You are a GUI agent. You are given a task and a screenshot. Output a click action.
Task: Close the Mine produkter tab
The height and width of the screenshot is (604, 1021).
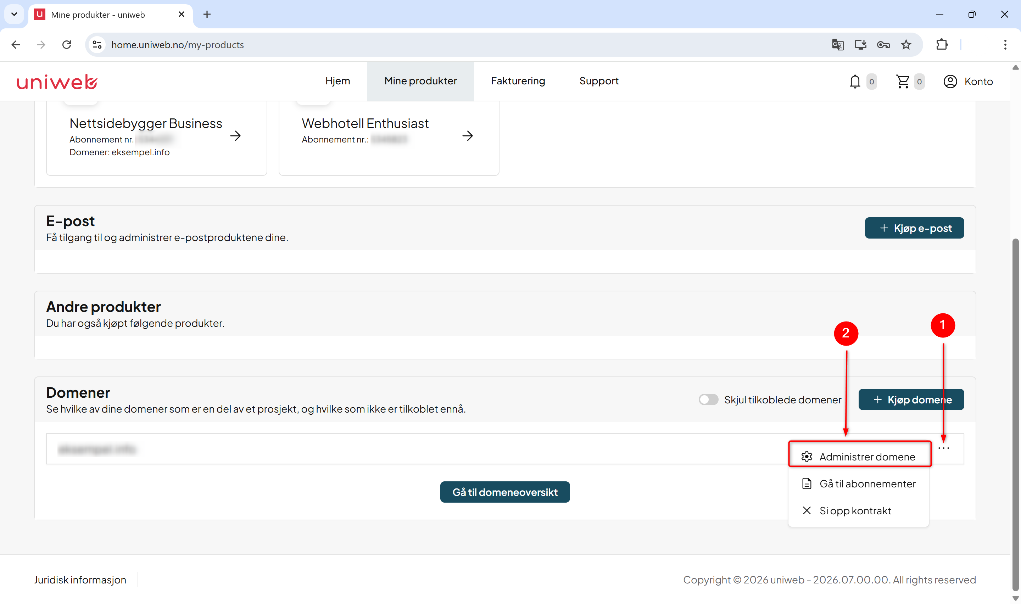(x=182, y=15)
